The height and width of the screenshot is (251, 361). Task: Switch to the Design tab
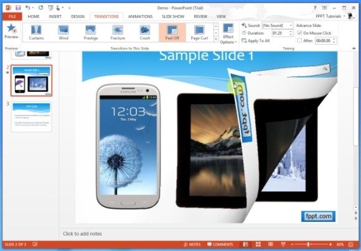[x=78, y=17]
